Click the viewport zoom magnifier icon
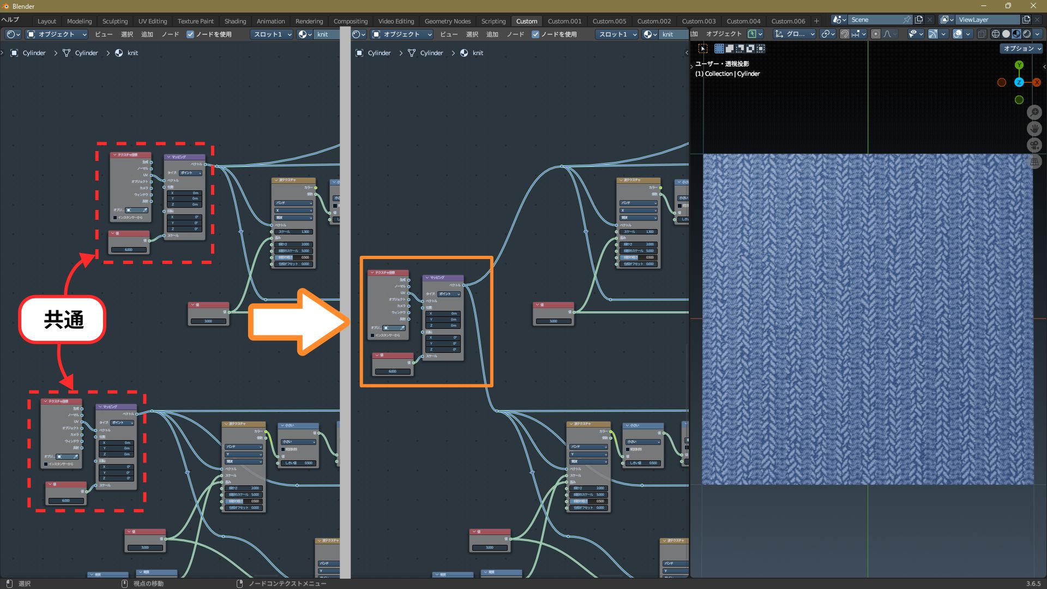Viewport: 1047px width, 589px height. pos(1034,112)
